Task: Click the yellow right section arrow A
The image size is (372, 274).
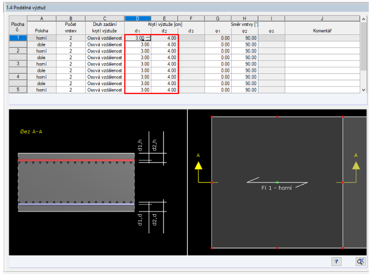Action: coord(356,165)
